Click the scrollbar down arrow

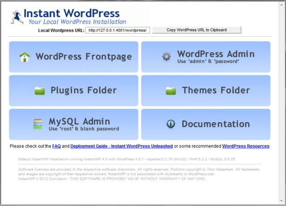[x=282, y=201]
